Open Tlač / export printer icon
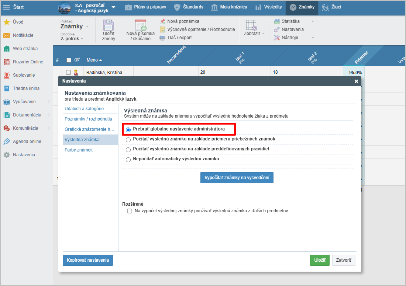 tap(162, 38)
